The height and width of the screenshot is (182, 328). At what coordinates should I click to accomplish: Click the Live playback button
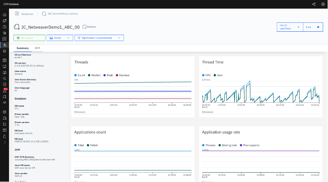(313, 27)
